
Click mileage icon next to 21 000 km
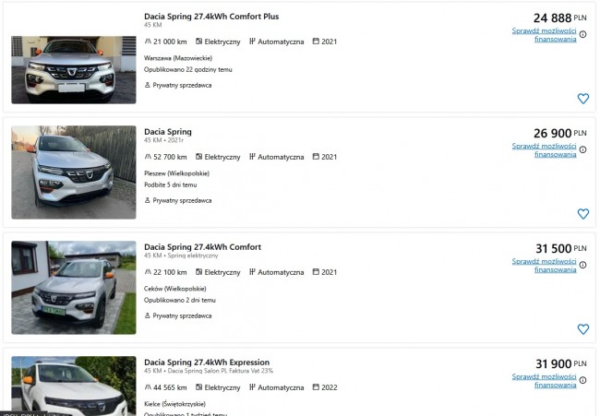[148, 42]
